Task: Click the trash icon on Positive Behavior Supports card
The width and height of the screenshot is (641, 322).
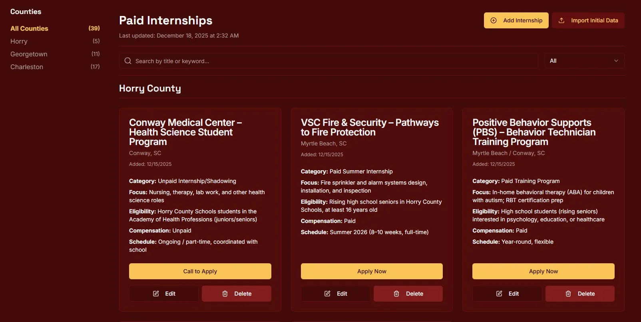Action: tap(568, 294)
